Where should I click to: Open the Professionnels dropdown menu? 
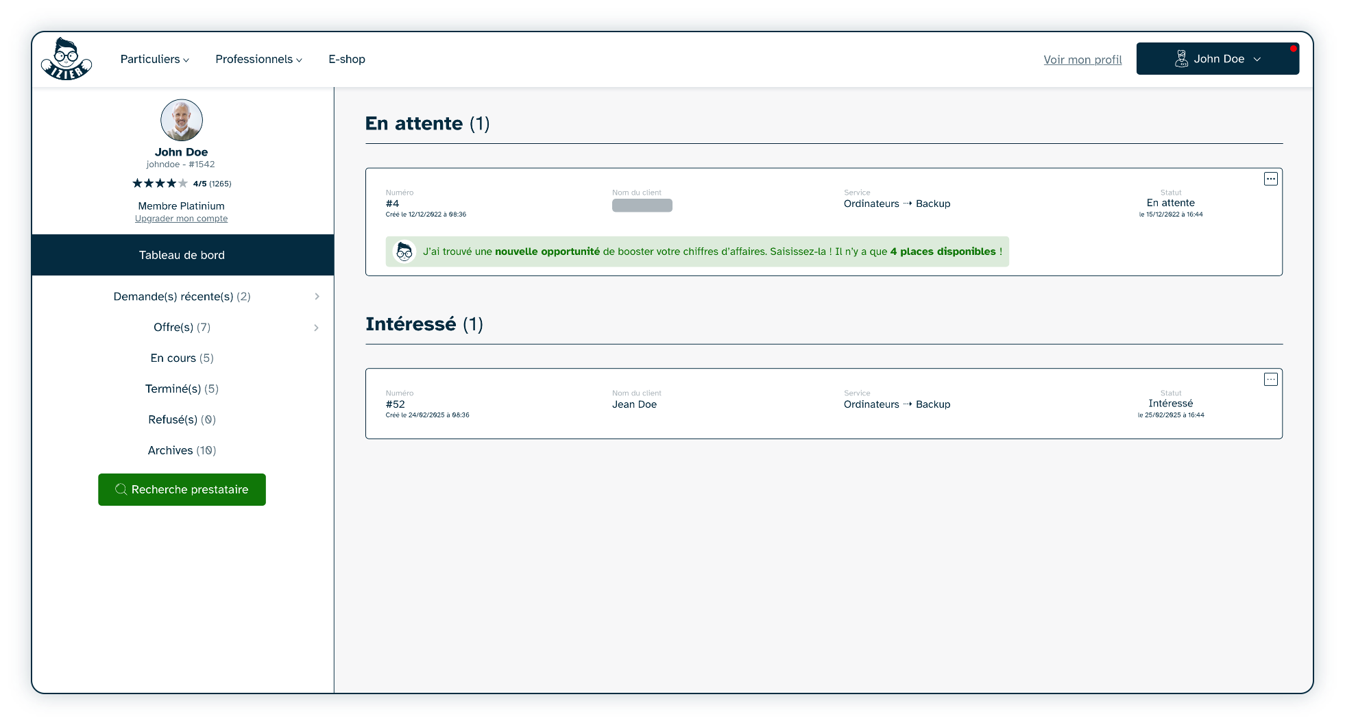click(258, 60)
